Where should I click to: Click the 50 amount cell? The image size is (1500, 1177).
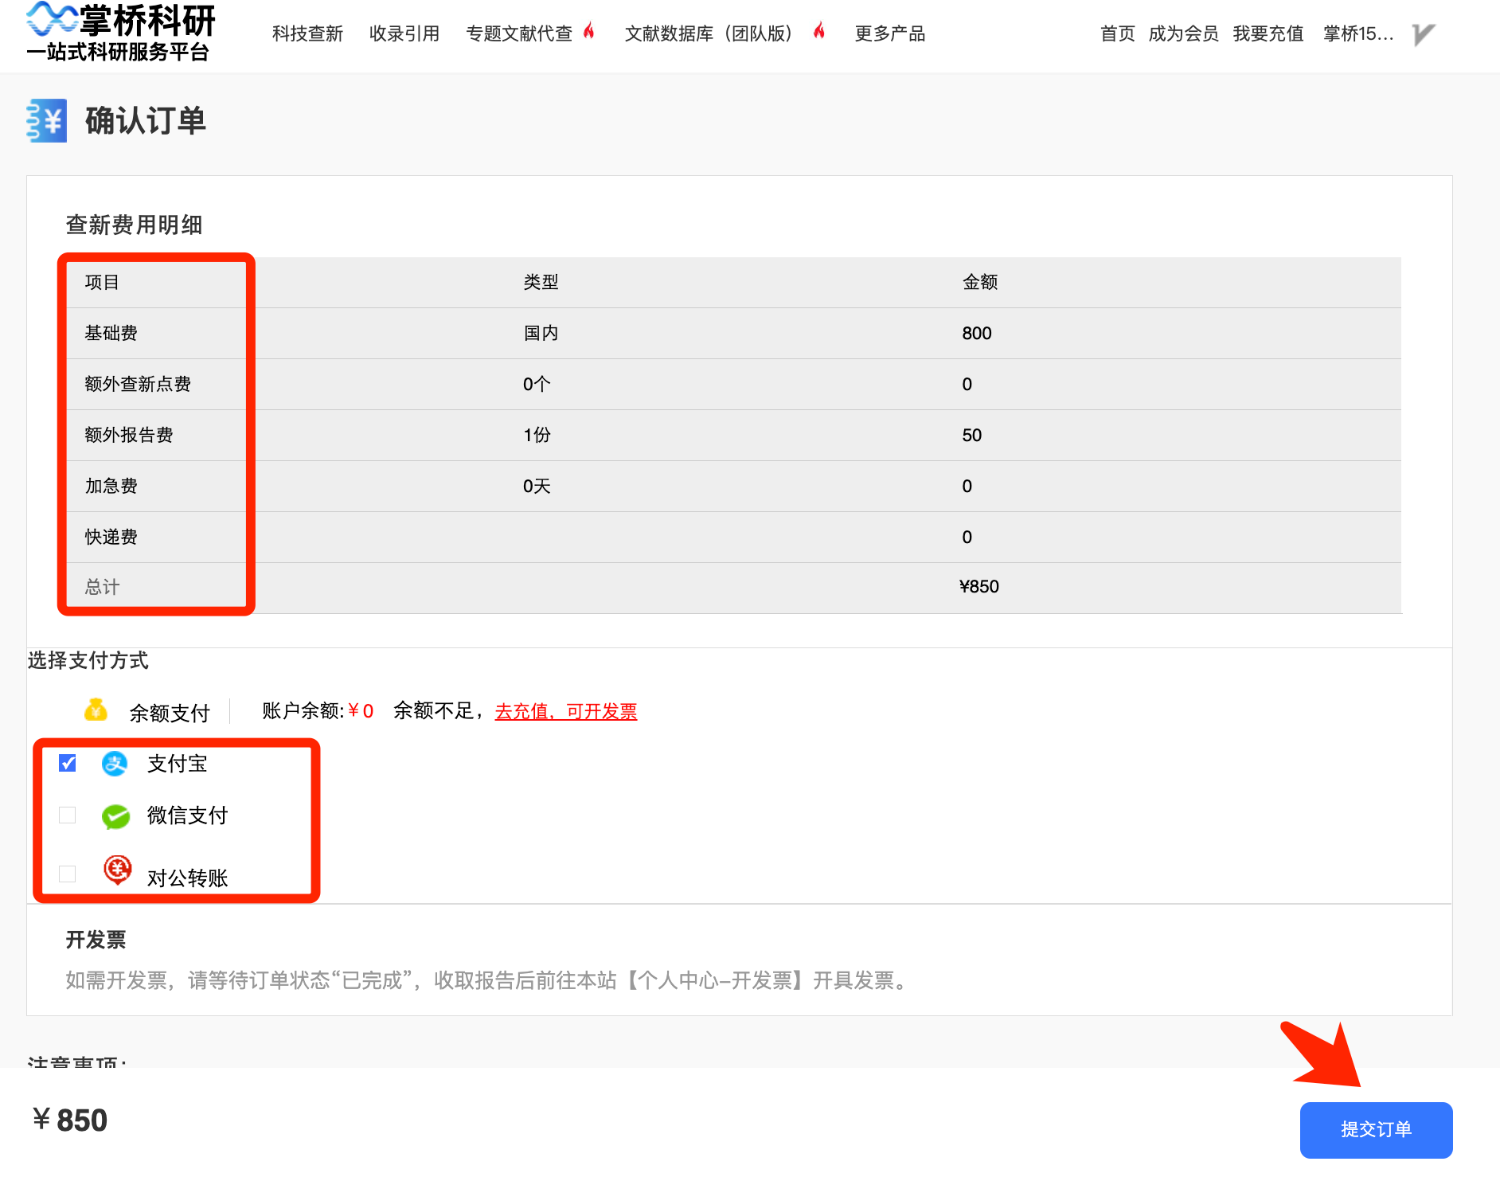(x=972, y=436)
